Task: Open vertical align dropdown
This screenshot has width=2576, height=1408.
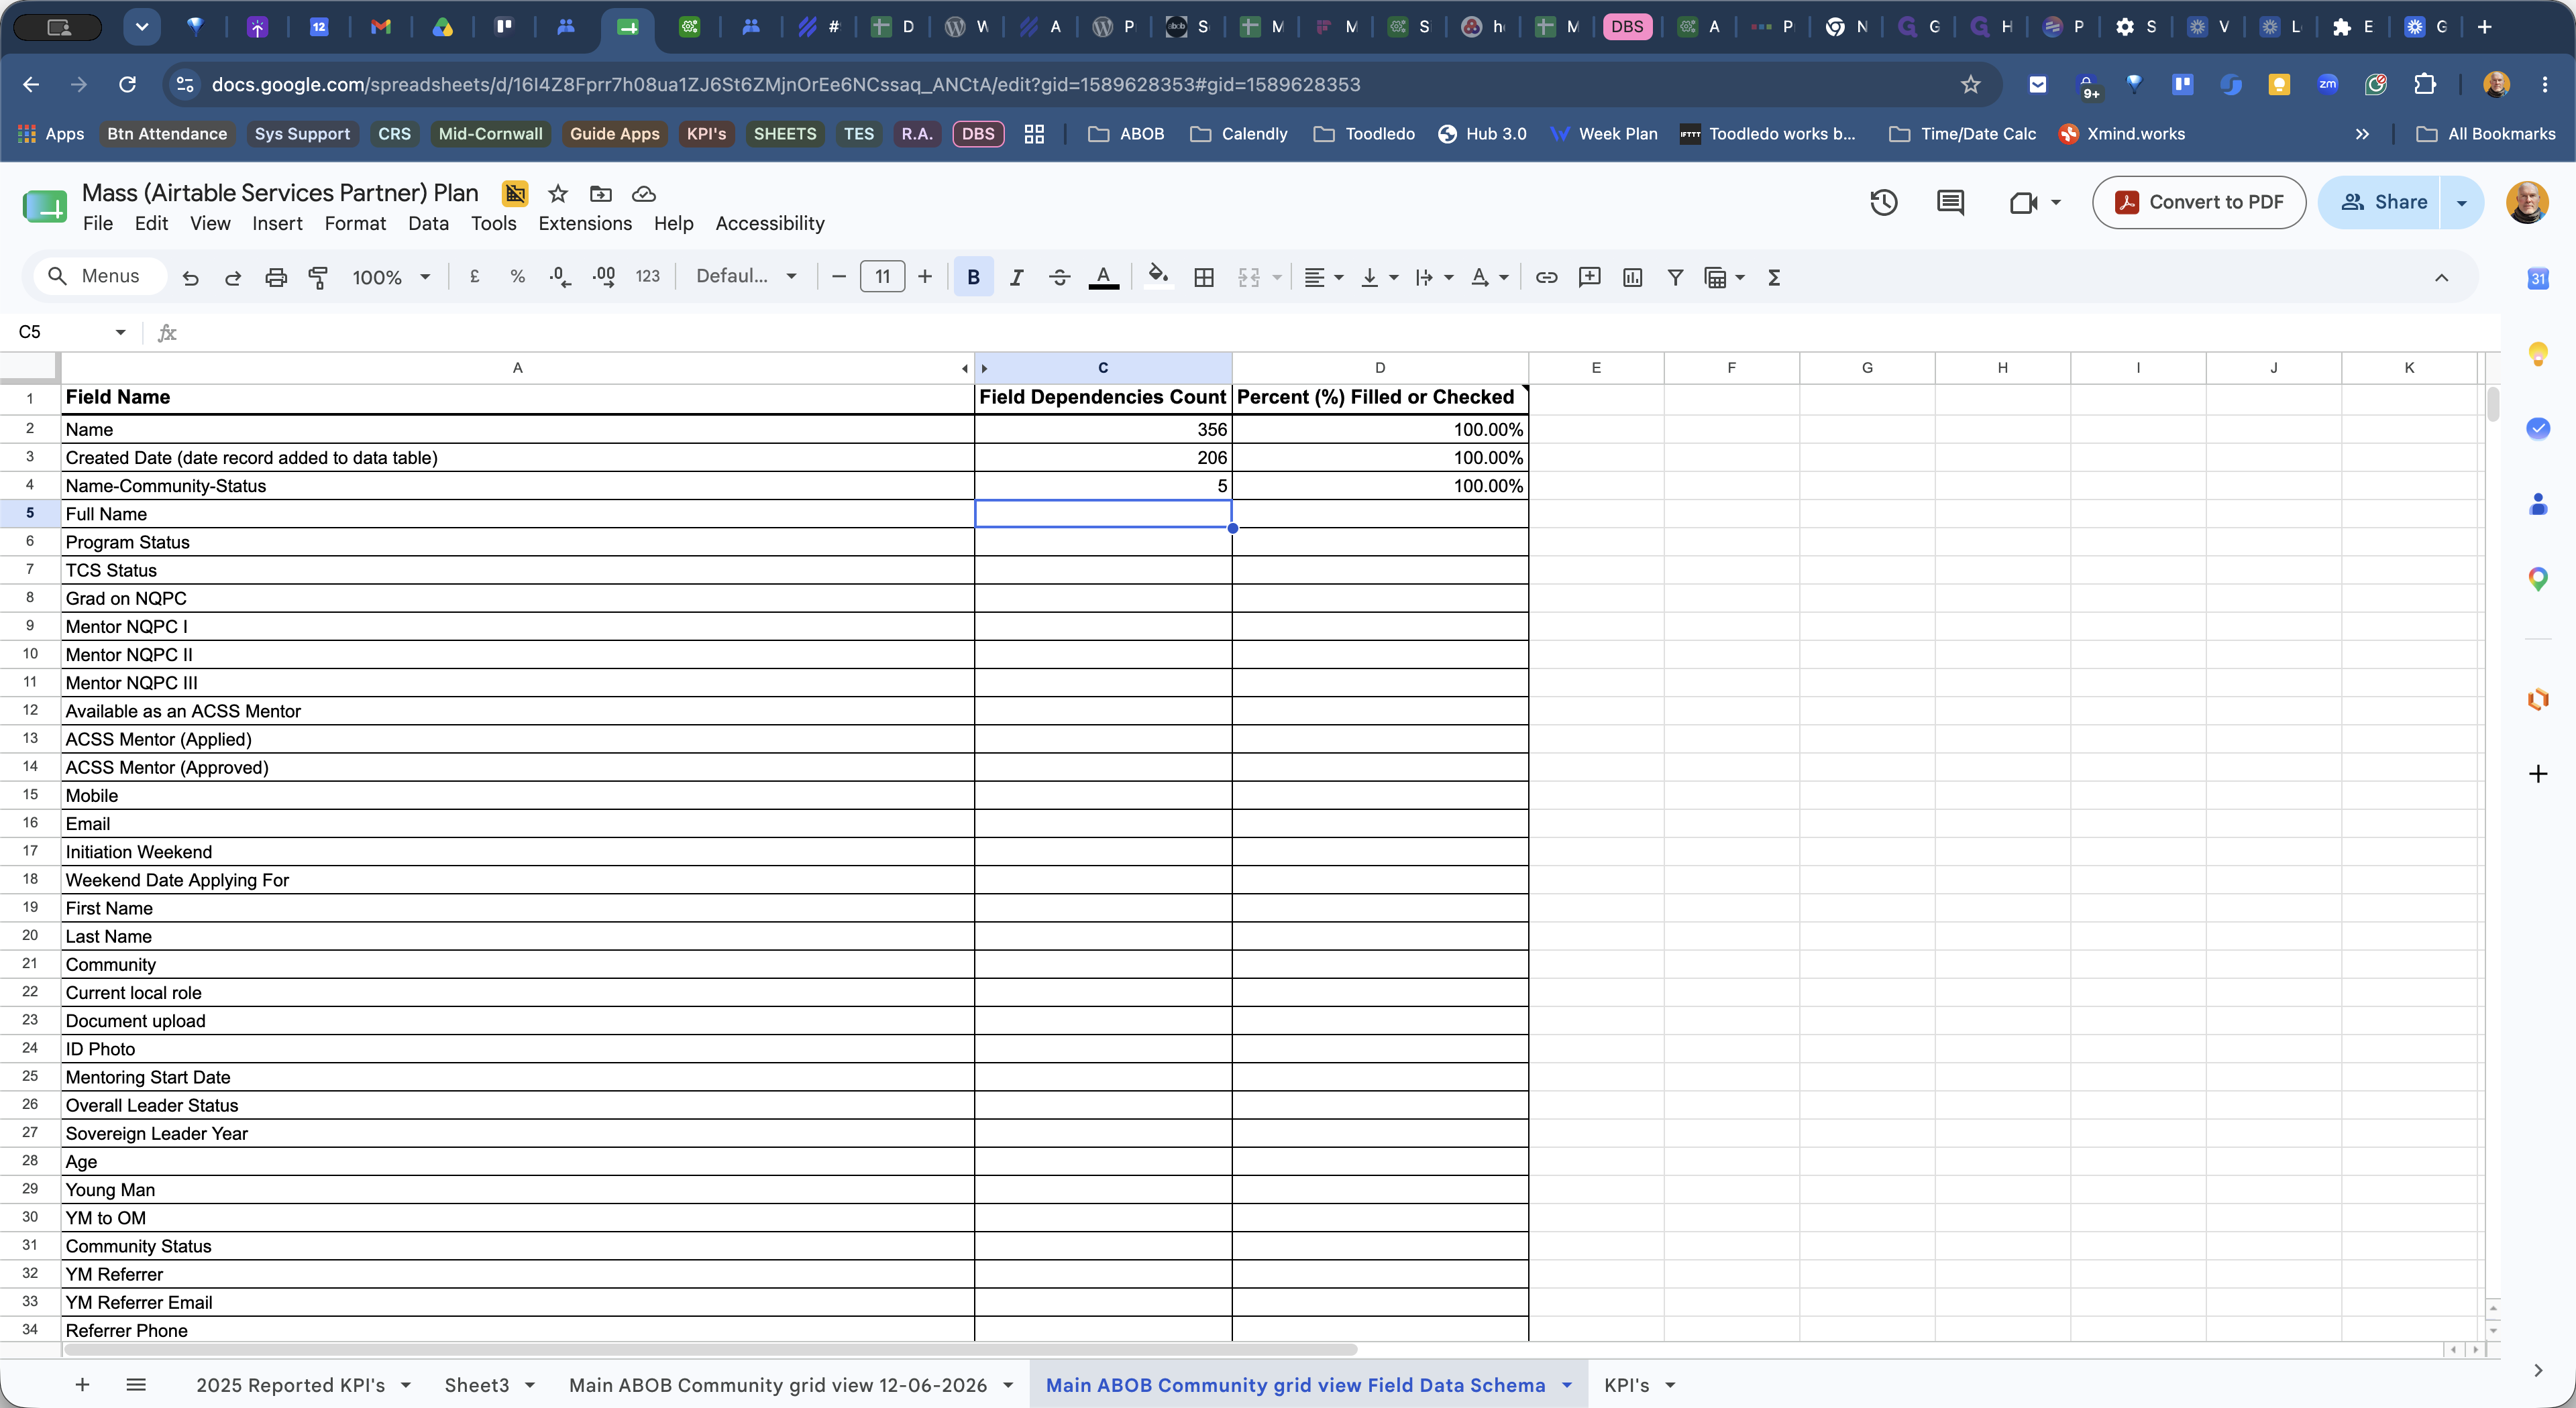Action: [1379, 278]
